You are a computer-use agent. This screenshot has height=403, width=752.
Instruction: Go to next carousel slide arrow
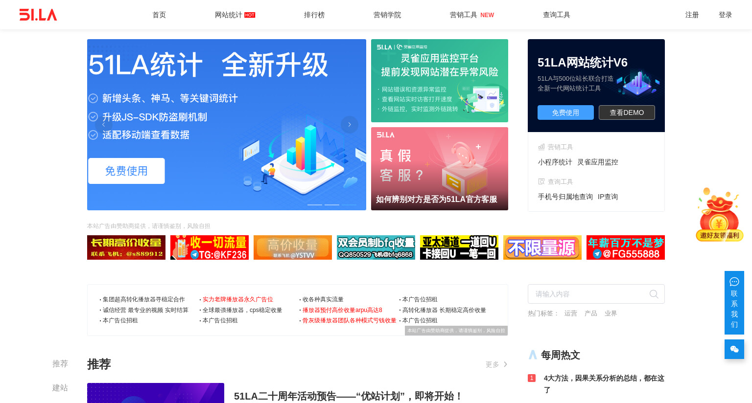coord(350,124)
